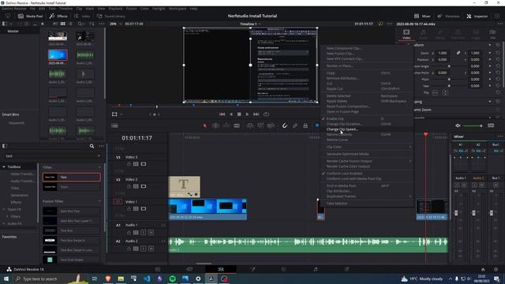Click the Insert clip icon in timeline toolbar

coord(250,125)
